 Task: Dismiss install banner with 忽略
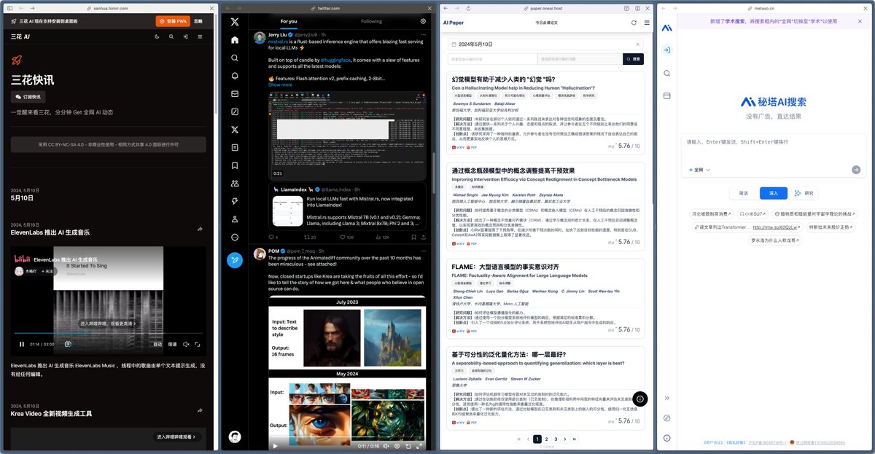(x=198, y=21)
